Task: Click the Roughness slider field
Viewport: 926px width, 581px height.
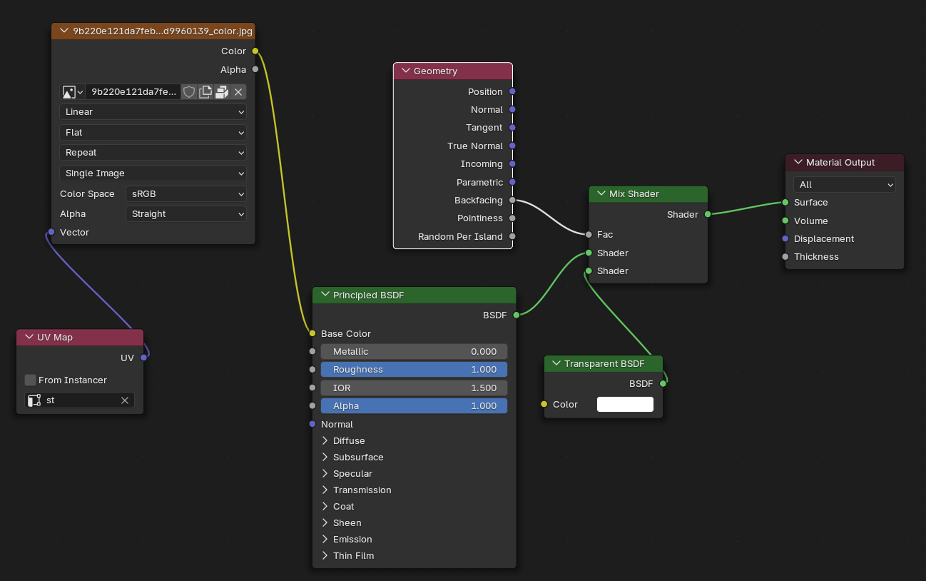Action: [414, 370]
